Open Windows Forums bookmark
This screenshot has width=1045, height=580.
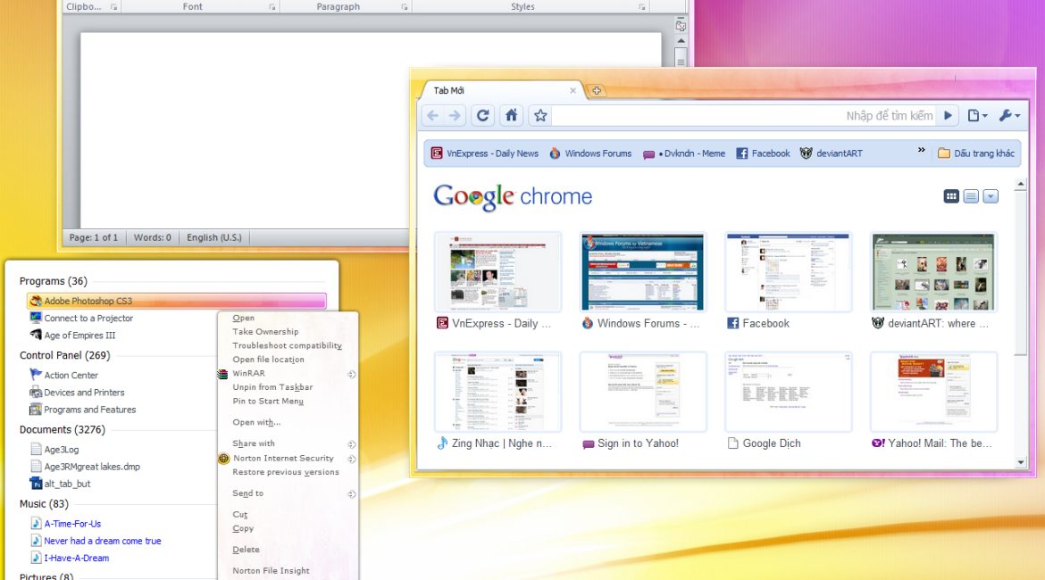(x=590, y=153)
